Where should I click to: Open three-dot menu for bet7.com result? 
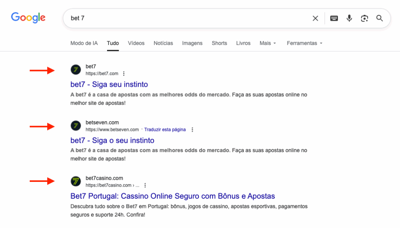pyautogui.click(x=124, y=74)
